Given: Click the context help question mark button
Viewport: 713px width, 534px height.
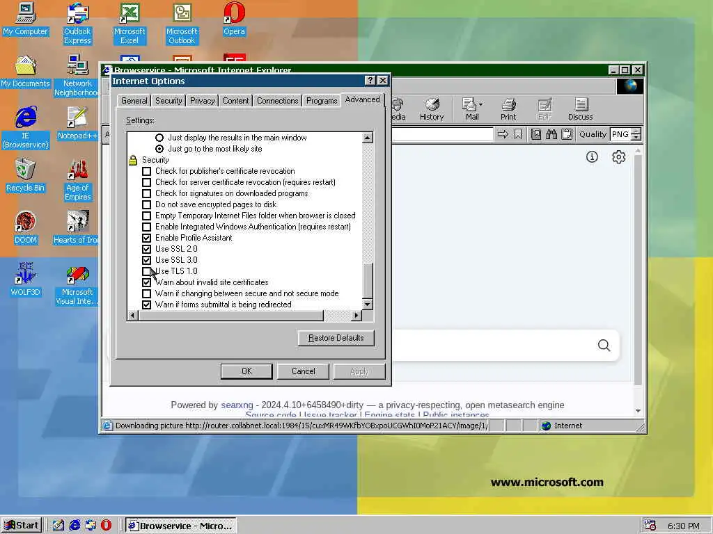Looking at the screenshot, I should (x=370, y=81).
